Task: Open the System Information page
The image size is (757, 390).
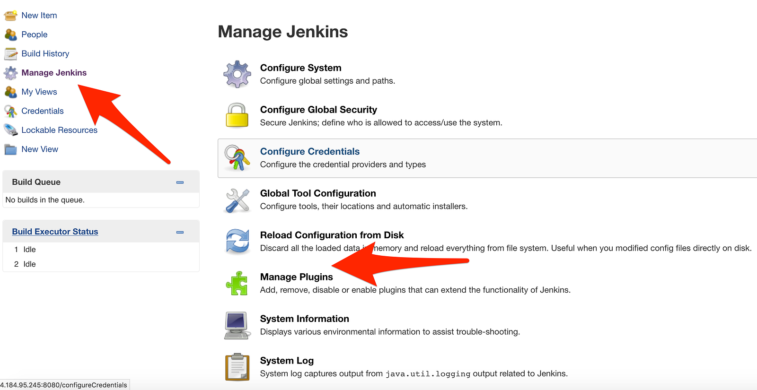Action: click(x=305, y=319)
